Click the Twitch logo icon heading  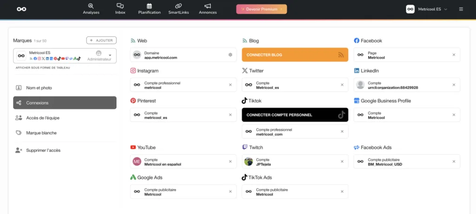(x=245, y=147)
